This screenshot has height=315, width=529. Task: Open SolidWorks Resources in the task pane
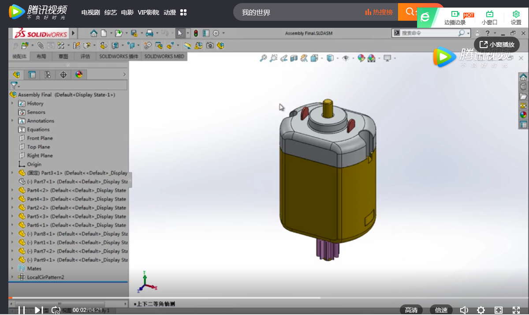pyautogui.click(x=523, y=77)
